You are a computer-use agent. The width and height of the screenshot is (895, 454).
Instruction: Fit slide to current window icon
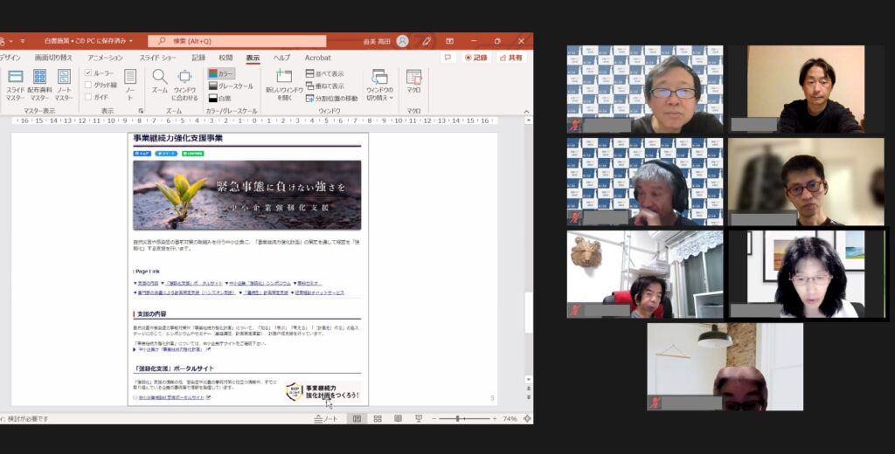click(527, 418)
